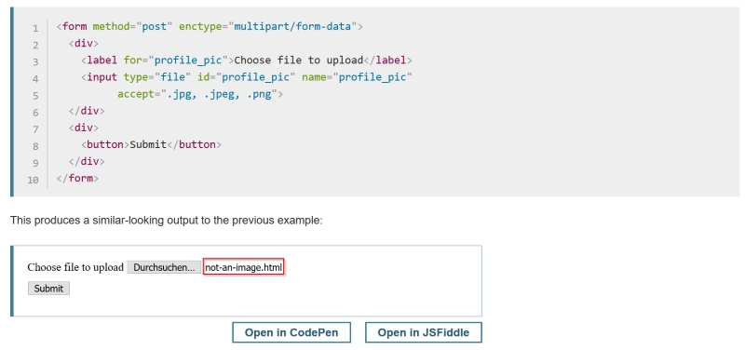The height and width of the screenshot is (350, 745).
Task: Click the selected file name not-an-image.html
Action: tap(244, 267)
